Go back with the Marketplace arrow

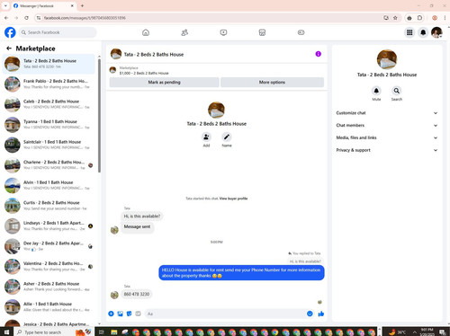coord(9,49)
